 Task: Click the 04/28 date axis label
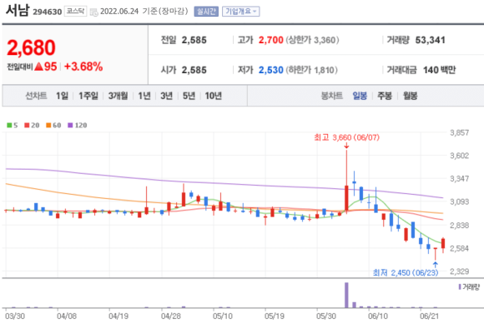tap(171, 316)
